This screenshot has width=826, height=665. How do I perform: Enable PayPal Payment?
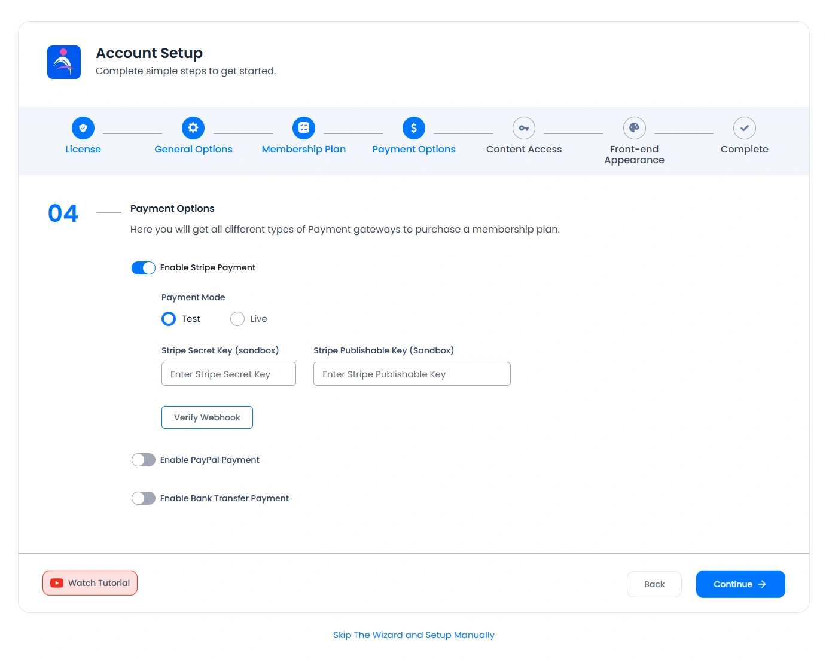[143, 459]
